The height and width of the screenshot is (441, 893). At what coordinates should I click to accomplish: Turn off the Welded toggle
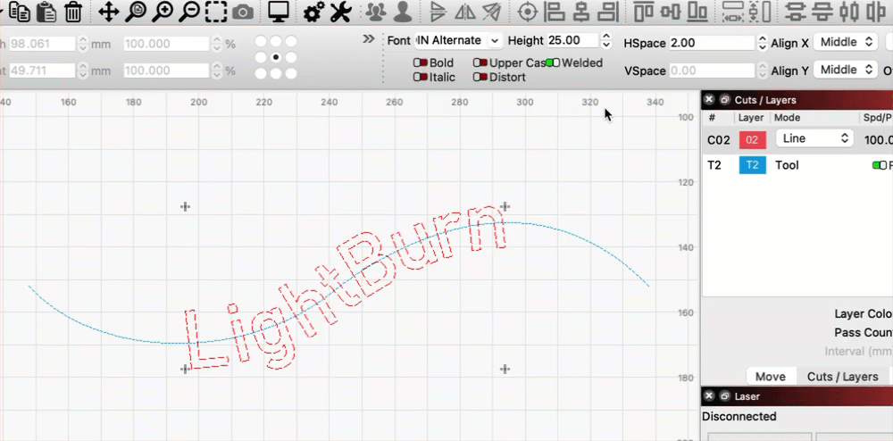tap(553, 63)
